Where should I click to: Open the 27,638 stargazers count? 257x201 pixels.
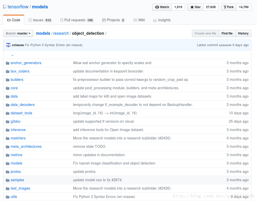[x=211, y=7]
